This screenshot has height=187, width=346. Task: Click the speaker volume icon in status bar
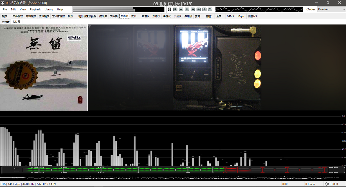coord(326,184)
